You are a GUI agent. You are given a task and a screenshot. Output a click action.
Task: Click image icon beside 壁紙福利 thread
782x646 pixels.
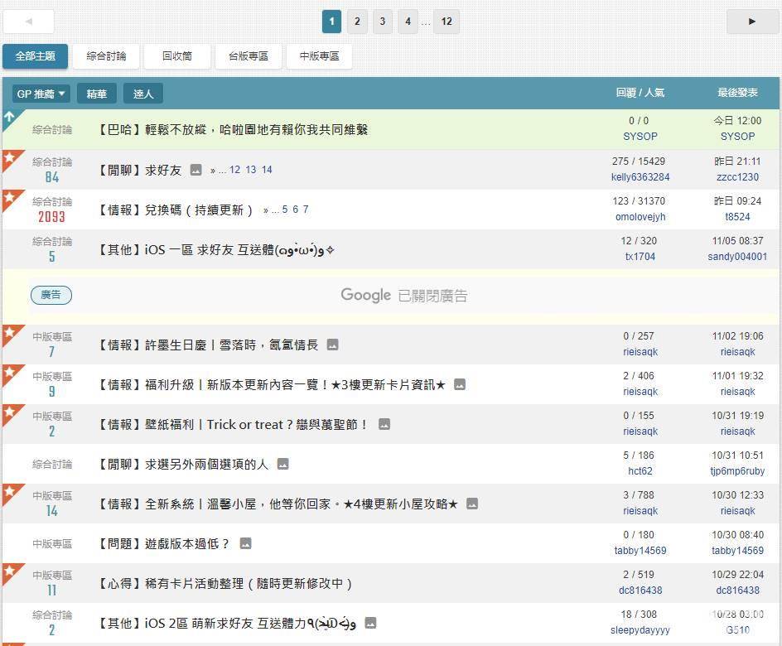tap(384, 424)
